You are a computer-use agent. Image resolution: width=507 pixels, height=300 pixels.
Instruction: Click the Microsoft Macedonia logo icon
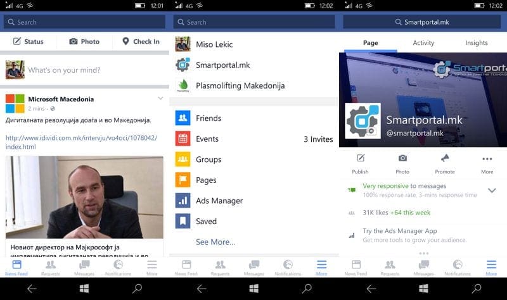(x=15, y=103)
